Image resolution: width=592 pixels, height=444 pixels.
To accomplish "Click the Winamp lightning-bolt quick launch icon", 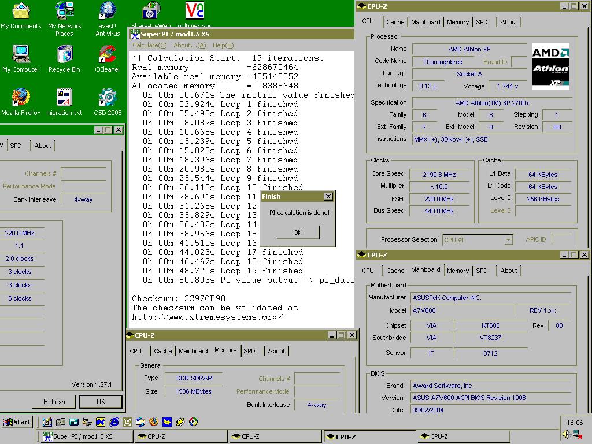I will [x=180, y=421].
